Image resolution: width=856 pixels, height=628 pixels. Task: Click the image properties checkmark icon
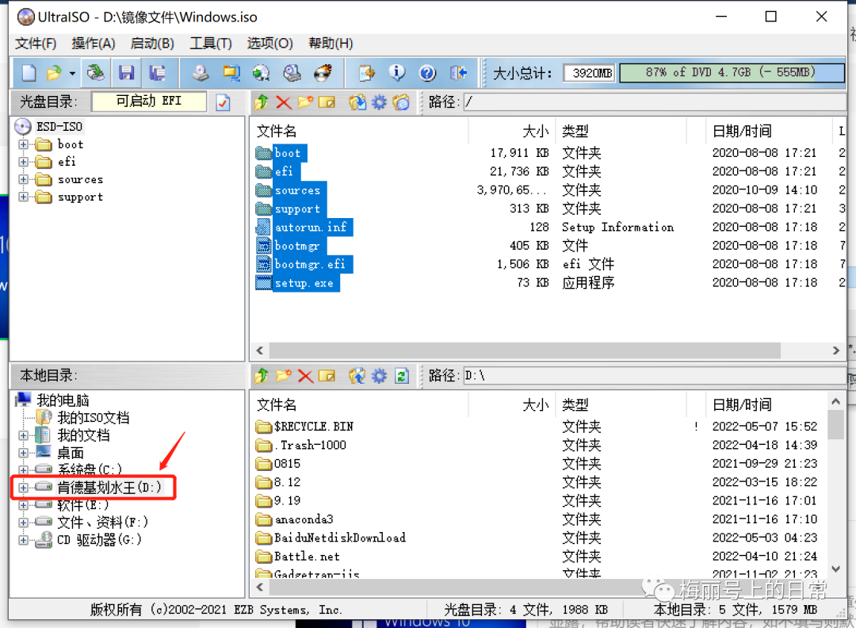tap(224, 102)
